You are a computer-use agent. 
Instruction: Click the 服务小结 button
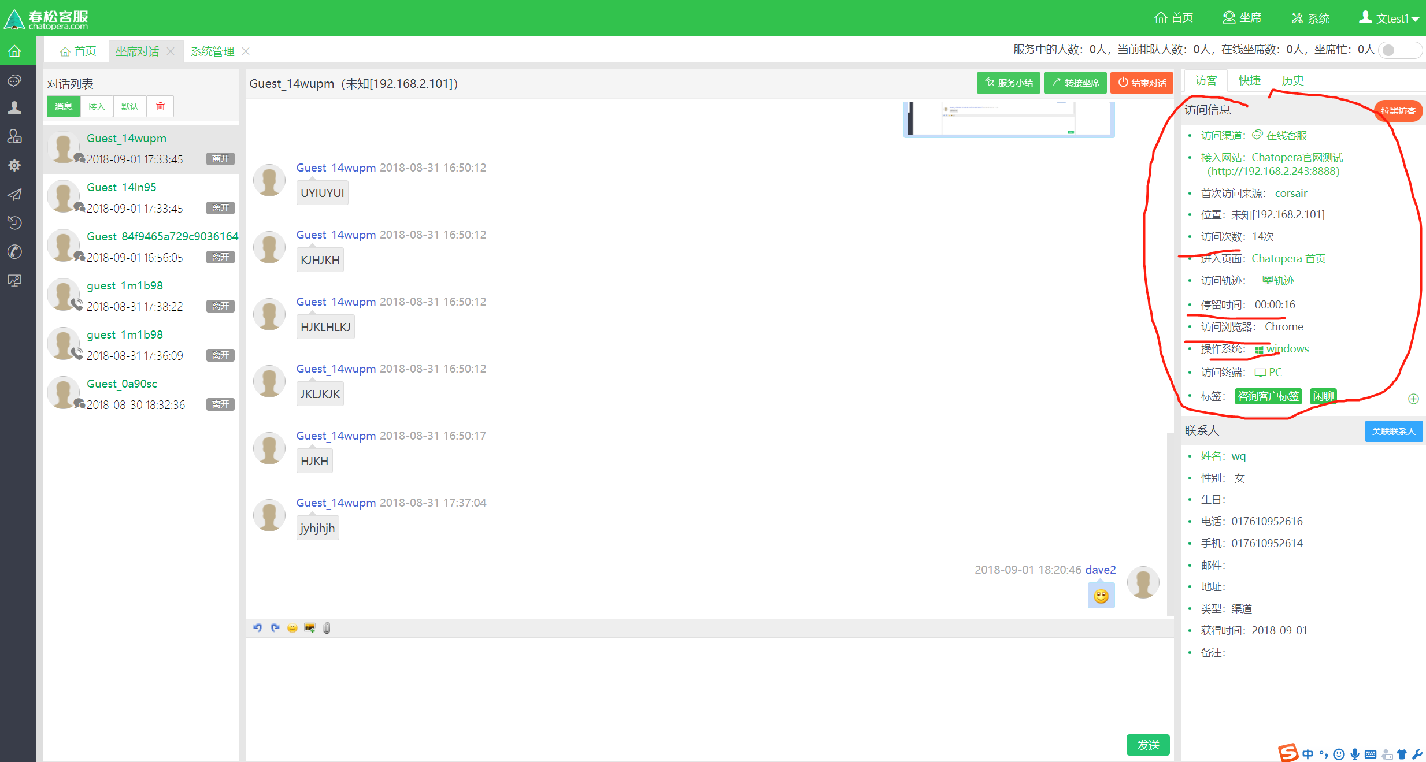tap(1009, 83)
